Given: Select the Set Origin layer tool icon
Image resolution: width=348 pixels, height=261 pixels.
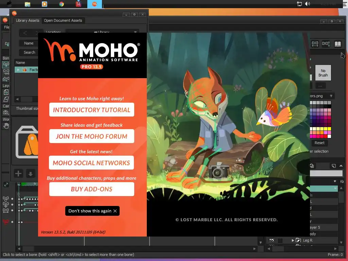Looking at the screenshot, I should pyautogui.click(x=6, y=99).
